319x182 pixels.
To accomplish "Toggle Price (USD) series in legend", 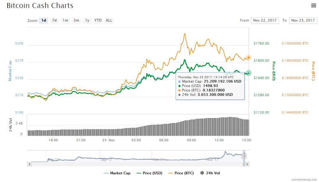I will 149,173.
